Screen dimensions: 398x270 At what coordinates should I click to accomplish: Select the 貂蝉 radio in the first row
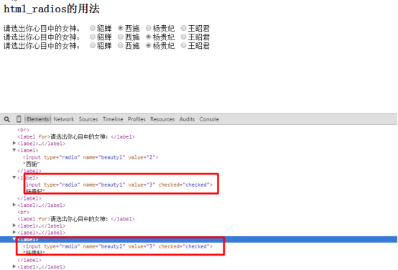(93, 28)
